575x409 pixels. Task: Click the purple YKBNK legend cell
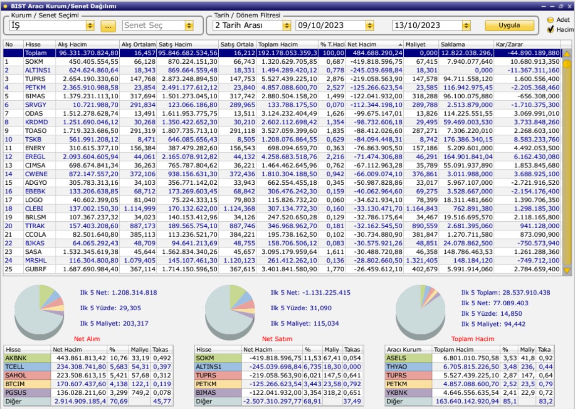pos(409,393)
